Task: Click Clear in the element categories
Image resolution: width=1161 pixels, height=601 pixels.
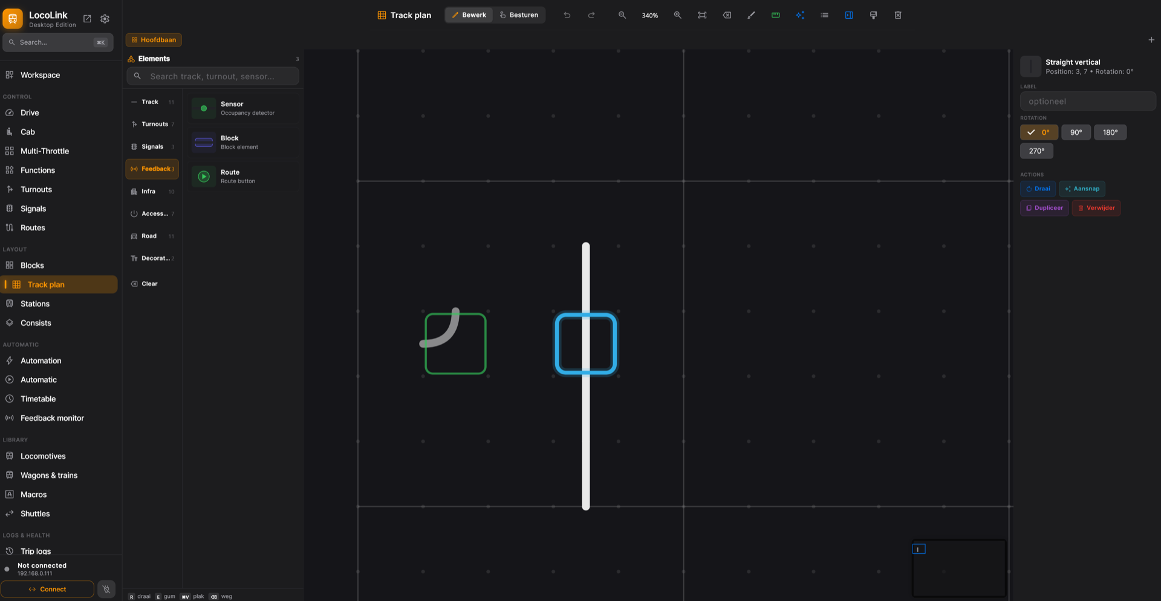Action: (152, 284)
